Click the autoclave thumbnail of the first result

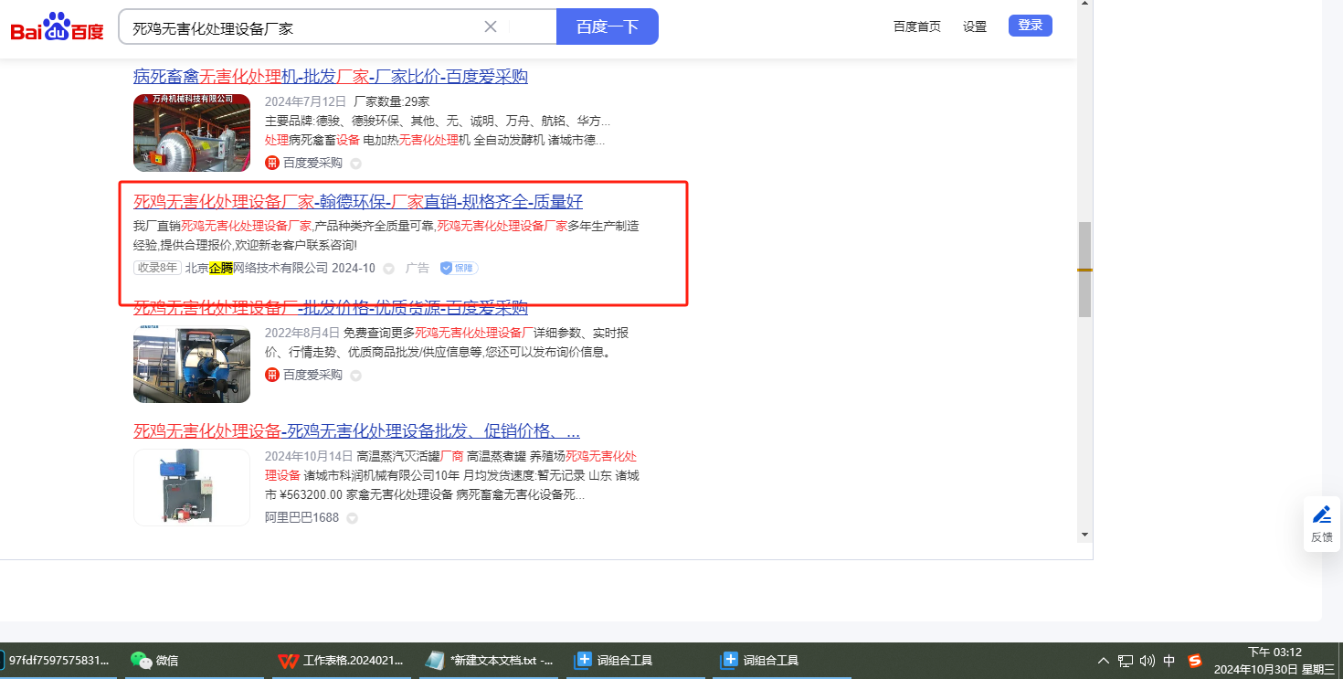tap(191, 133)
